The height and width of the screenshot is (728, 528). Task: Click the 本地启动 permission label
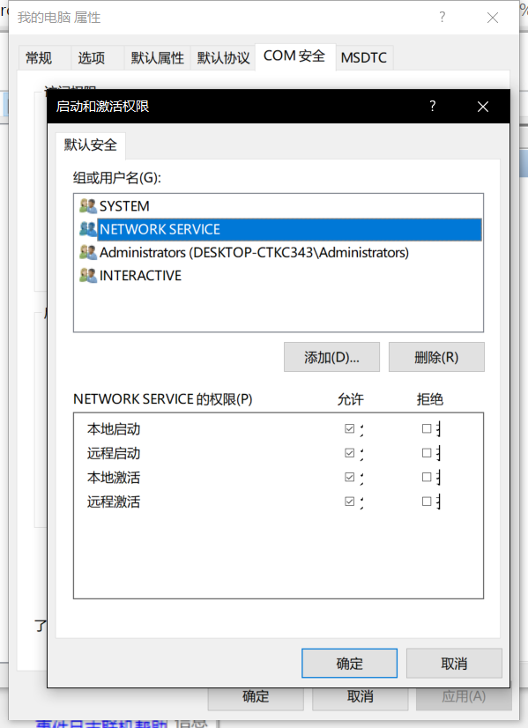click(x=114, y=429)
